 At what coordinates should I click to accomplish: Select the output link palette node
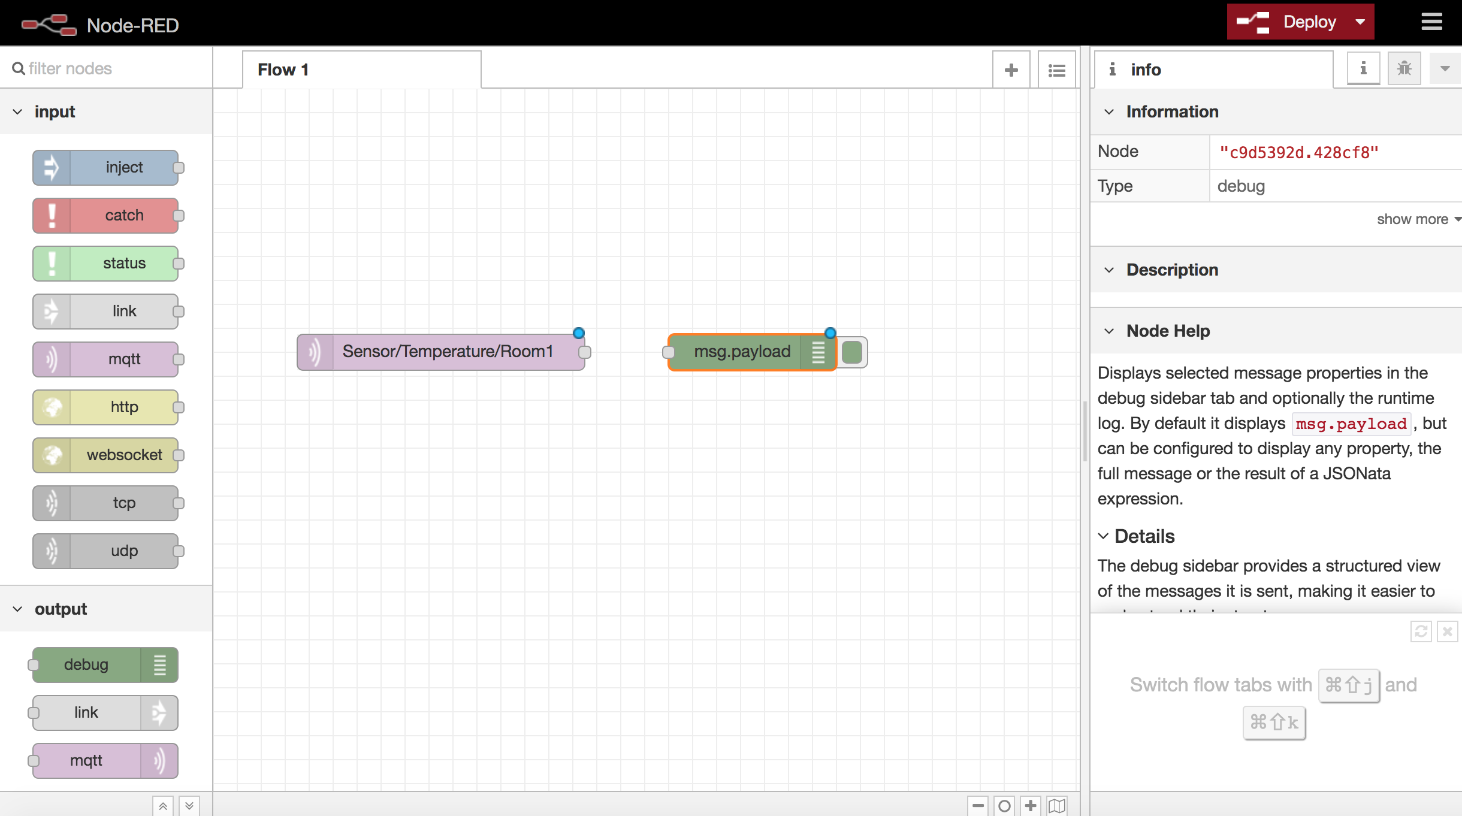(x=106, y=712)
